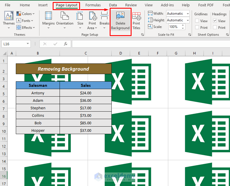230x186 pixels.
Task: Expand the Margins dropdown chevron
Action: (x=48, y=28)
